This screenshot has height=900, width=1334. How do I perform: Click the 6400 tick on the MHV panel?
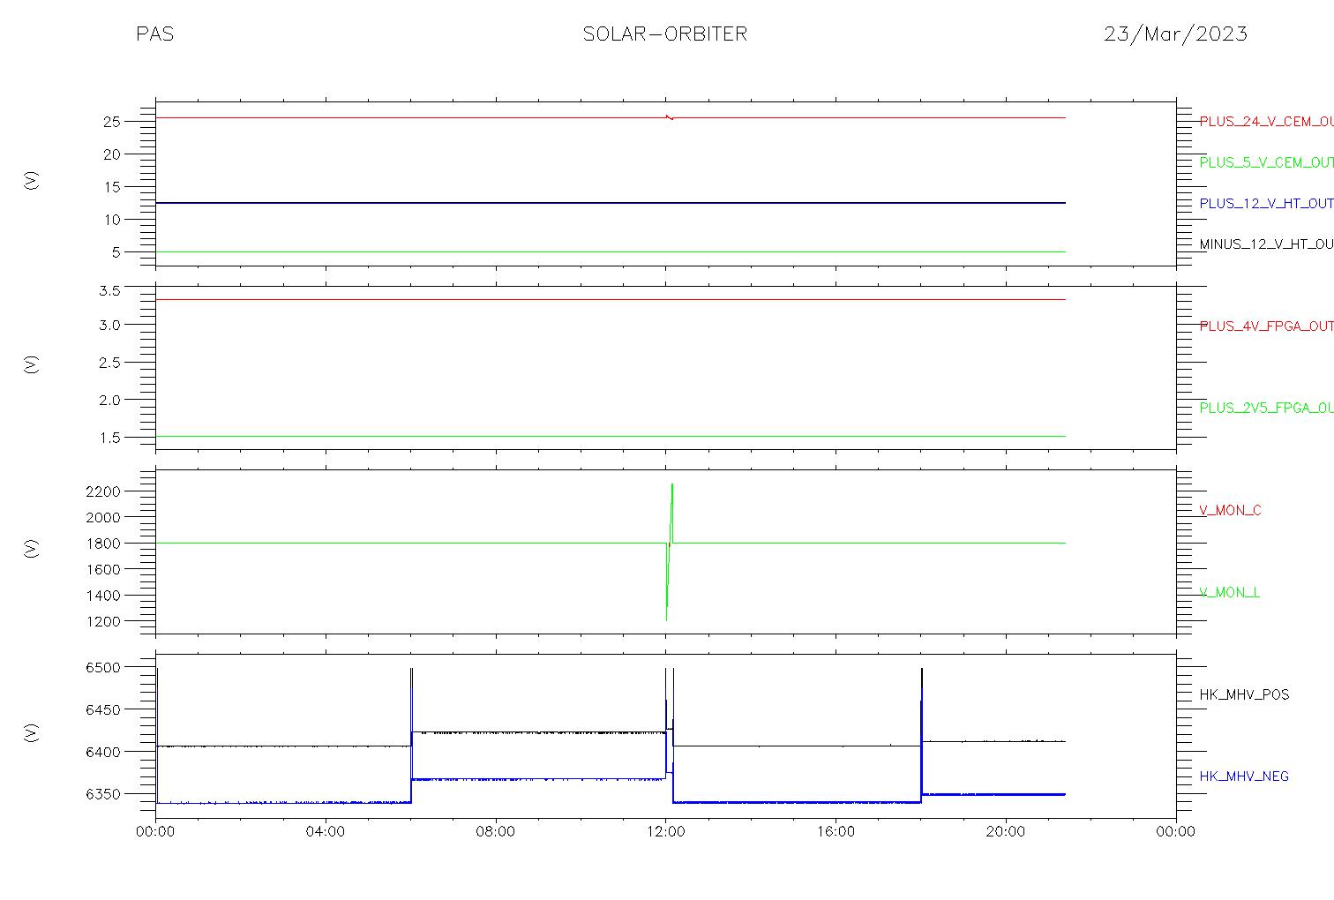103,752
